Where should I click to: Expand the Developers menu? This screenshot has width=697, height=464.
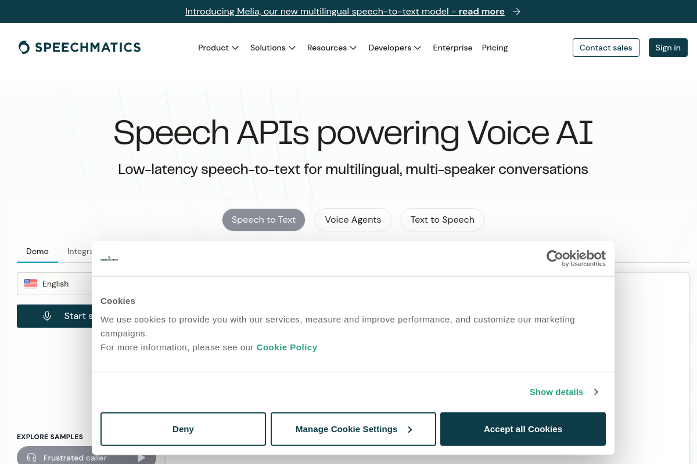coord(395,48)
